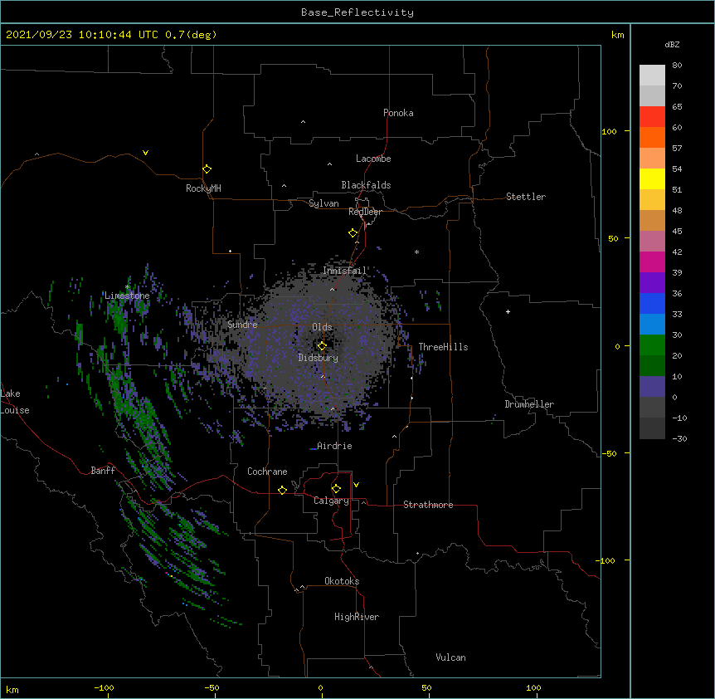The height and width of the screenshot is (699, 715).
Task: Select the Strathmore label
Action: [x=428, y=505]
